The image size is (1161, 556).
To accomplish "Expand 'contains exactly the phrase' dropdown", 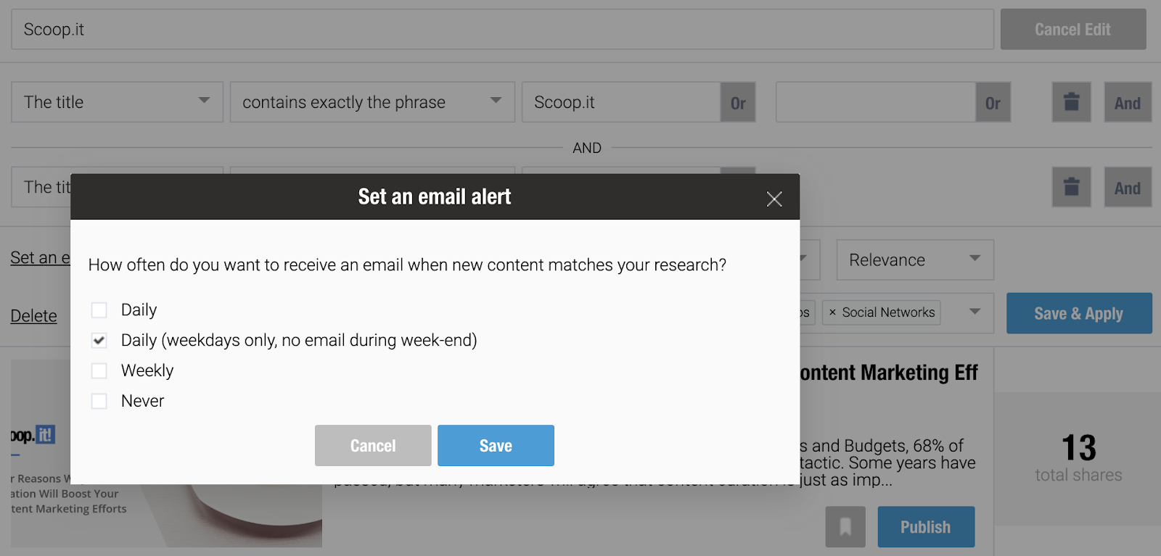I will pos(372,102).
